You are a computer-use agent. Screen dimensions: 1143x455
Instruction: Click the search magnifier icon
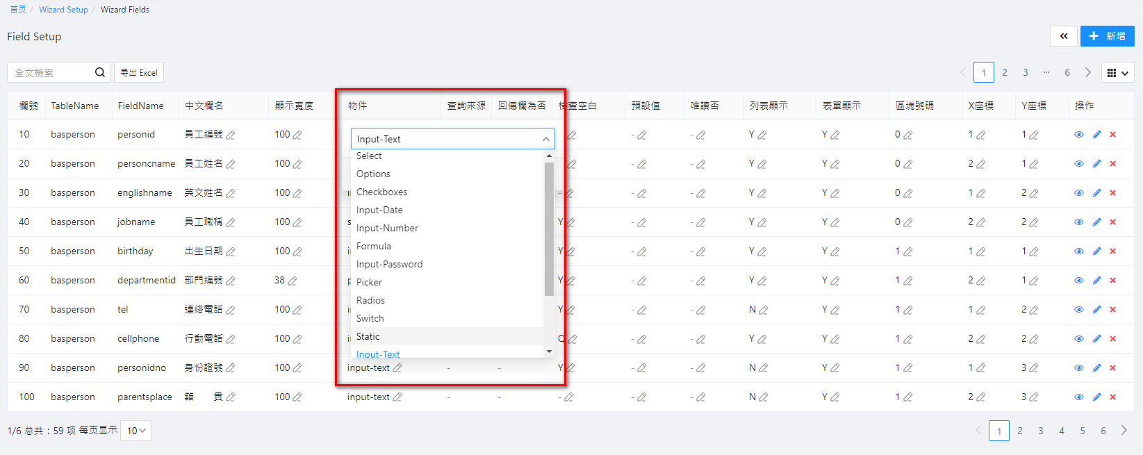click(x=100, y=72)
